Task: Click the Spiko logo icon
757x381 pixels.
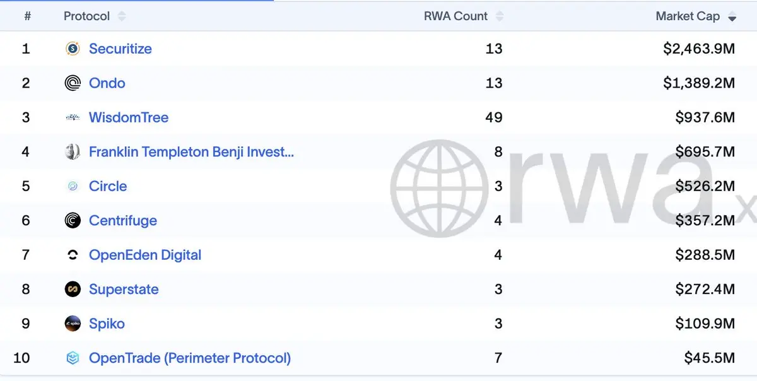Action: [73, 324]
